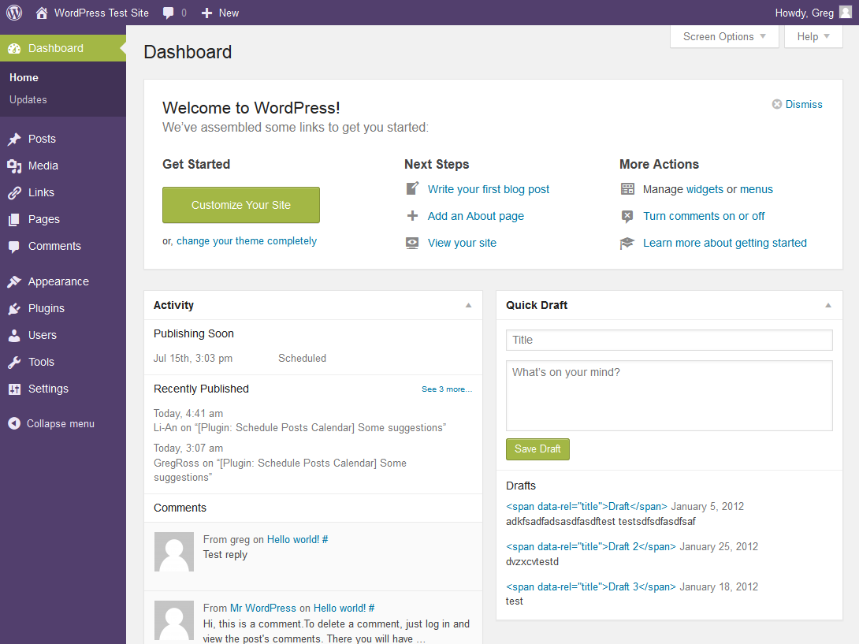The width and height of the screenshot is (859, 644).
Task: Click the Mr WordPress author link
Action: (263, 608)
